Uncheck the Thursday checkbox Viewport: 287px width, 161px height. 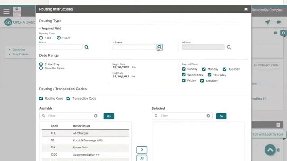point(209,75)
